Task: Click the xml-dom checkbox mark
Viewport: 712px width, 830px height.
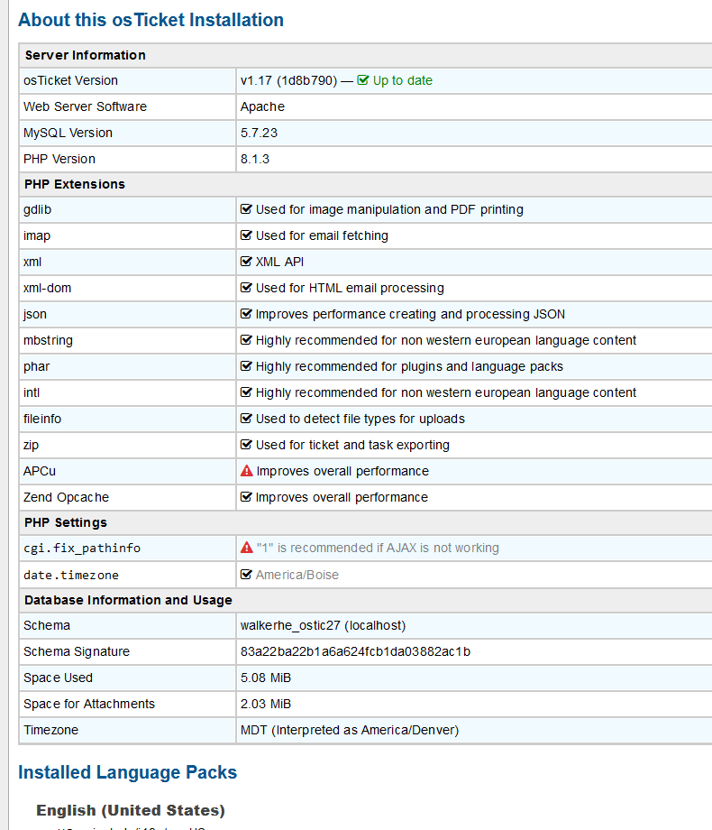Action: (246, 288)
